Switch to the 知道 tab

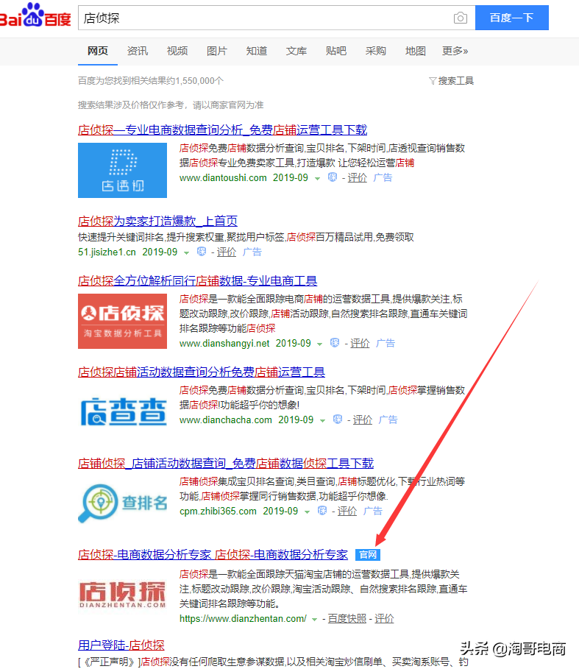pos(257,52)
